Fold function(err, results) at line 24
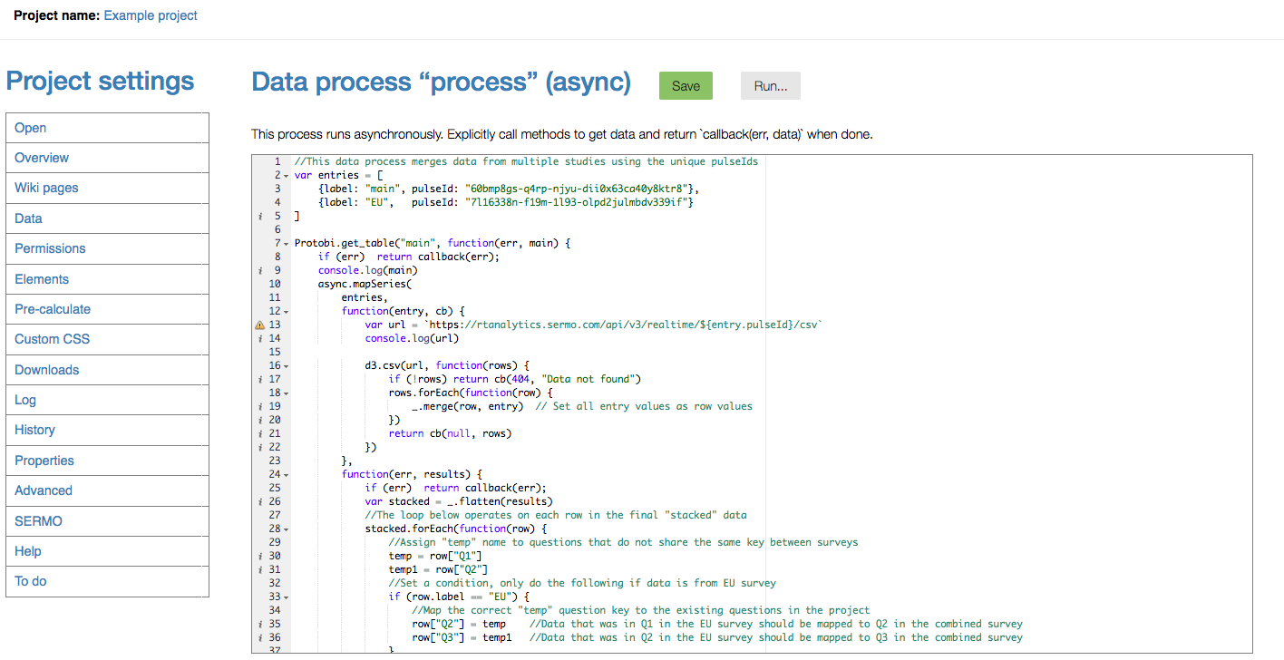 286,474
